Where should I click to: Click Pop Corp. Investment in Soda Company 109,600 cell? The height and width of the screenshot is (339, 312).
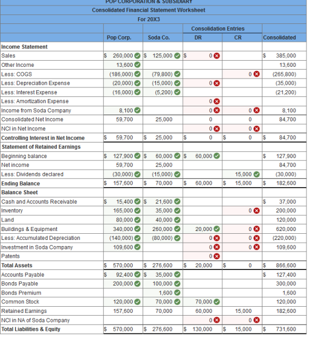tap(123, 247)
